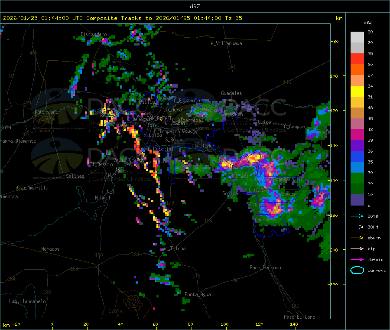Viewport: 390px width, 330px height.
Task: Click the 0 km x-axis tick label
Action: (x=52, y=324)
